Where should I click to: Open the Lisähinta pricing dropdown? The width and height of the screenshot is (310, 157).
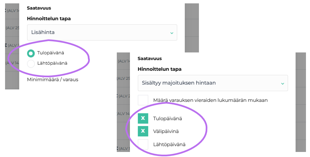coord(102,33)
